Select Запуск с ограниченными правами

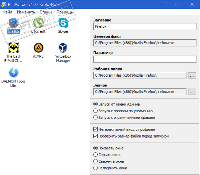click(95, 117)
